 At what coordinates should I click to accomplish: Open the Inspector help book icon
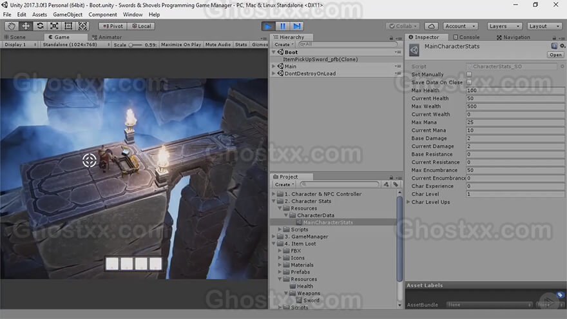click(x=554, y=46)
